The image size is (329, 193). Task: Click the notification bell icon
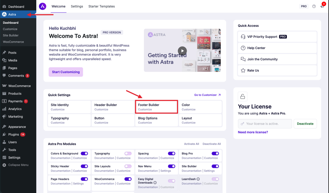coord(322,6)
